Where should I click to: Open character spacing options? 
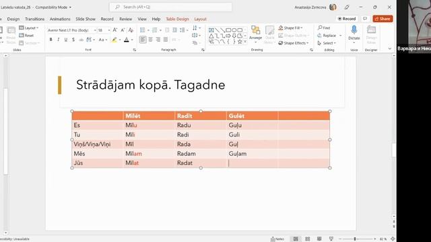pos(90,40)
